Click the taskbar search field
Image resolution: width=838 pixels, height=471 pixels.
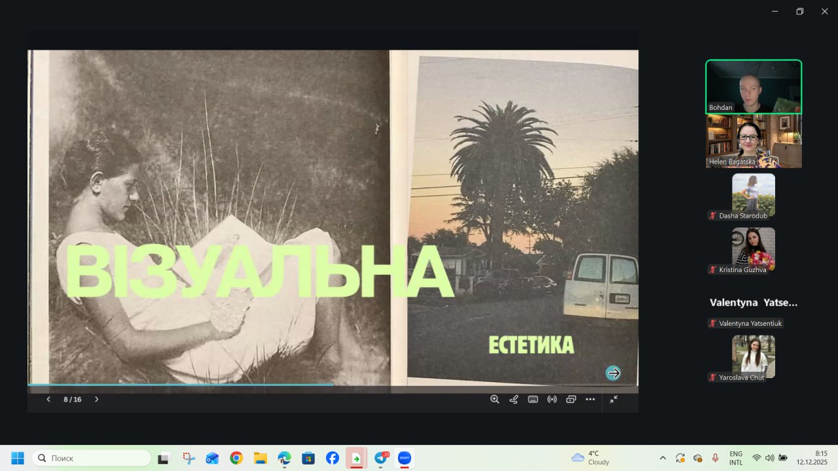click(x=92, y=458)
